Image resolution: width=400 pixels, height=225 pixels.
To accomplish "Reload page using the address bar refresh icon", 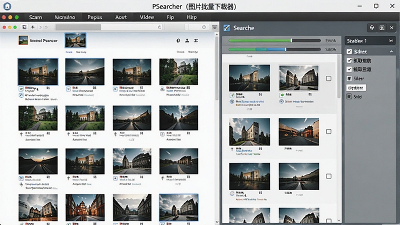I will point(159,27).
